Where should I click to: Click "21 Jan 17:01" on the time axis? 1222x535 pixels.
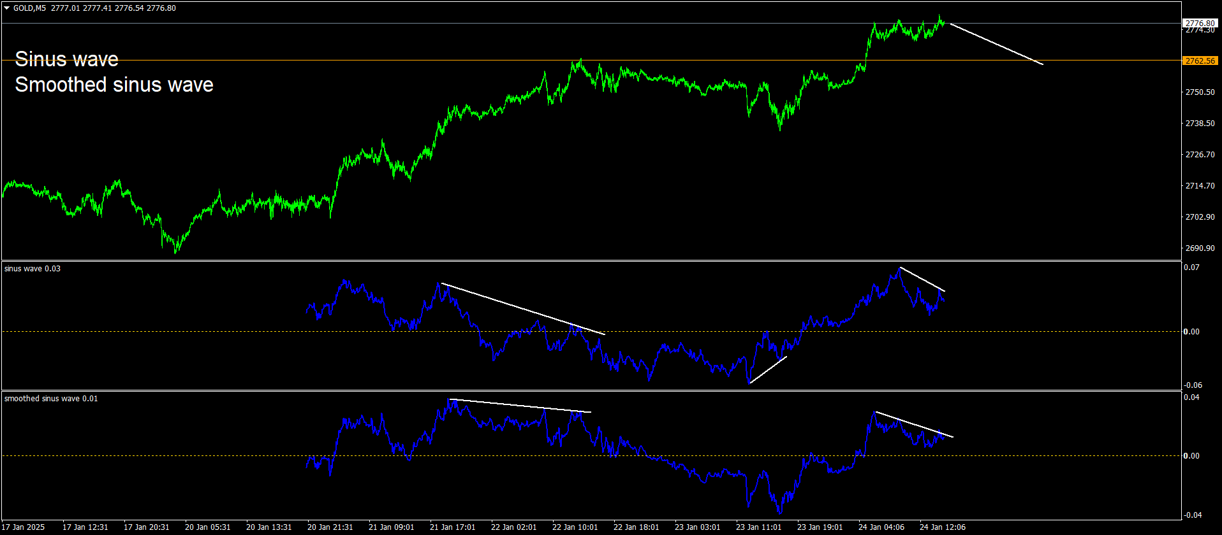[x=453, y=527]
